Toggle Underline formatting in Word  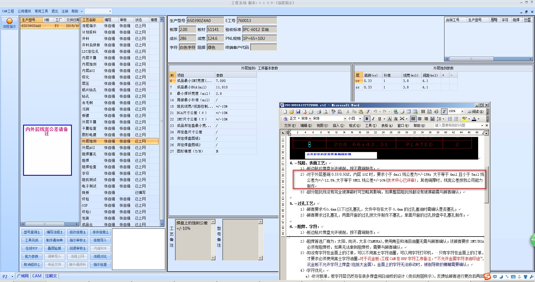click(x=380, y=119)
